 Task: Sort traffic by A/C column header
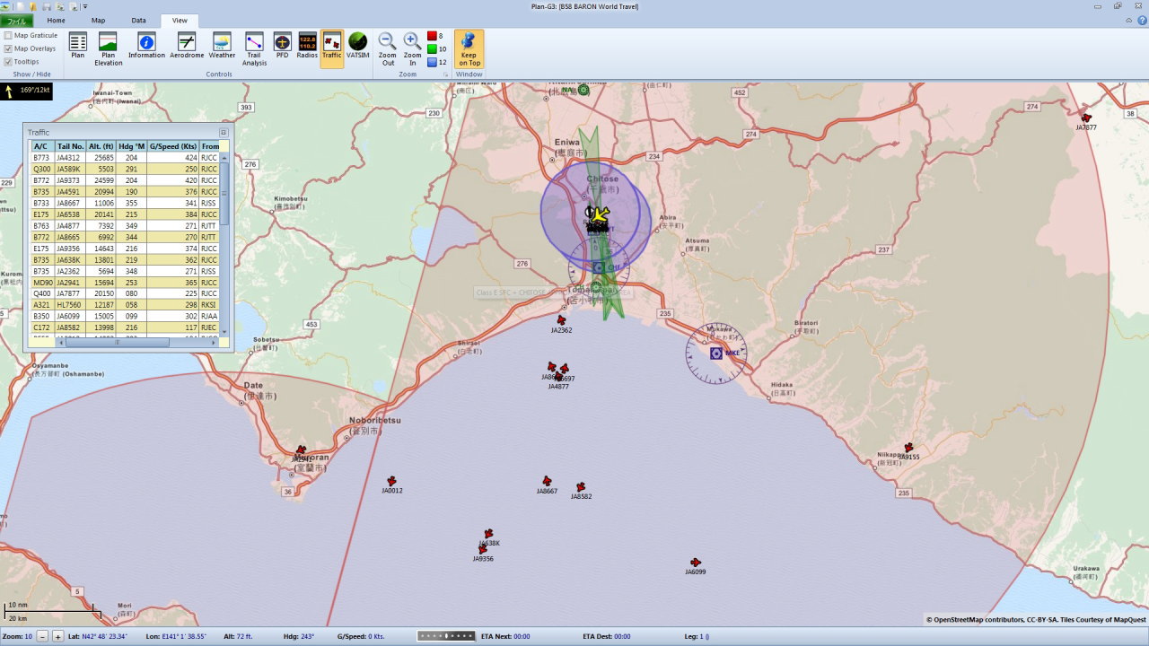(41, 146)
